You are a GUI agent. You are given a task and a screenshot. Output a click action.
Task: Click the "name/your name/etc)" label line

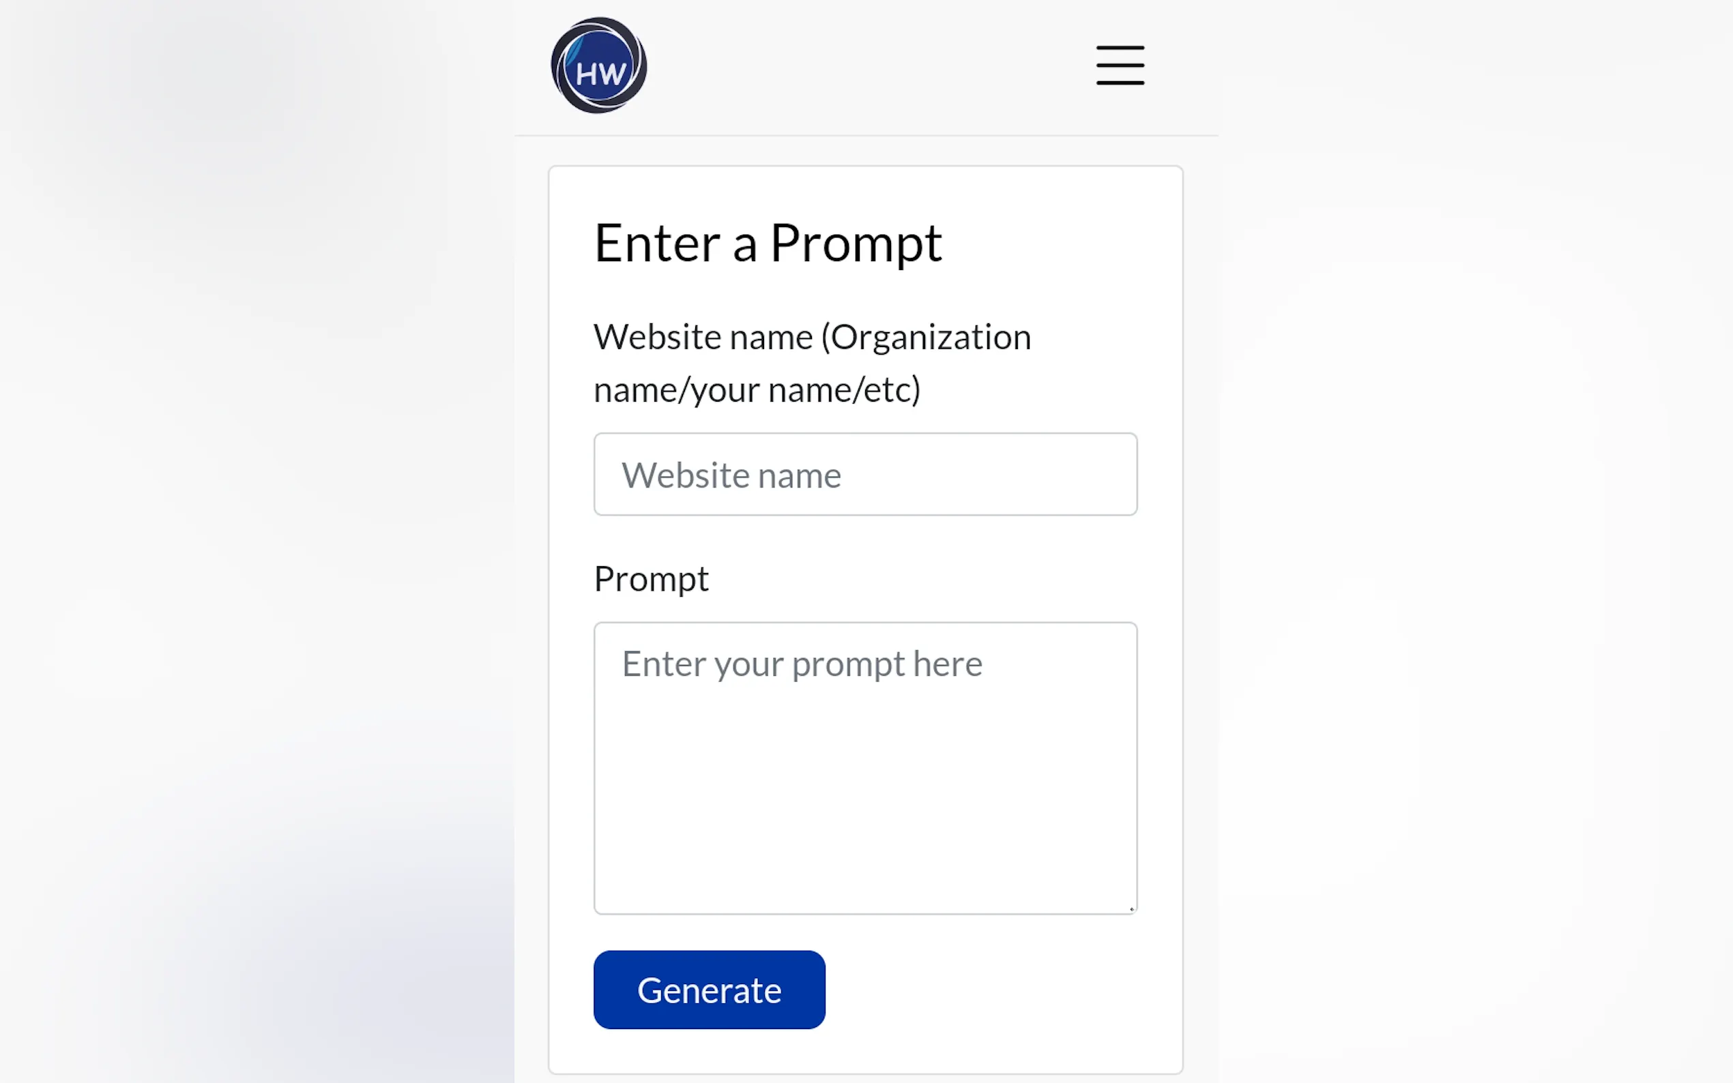pos(757,390)
